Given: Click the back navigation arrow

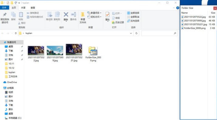Looking at the screenshot, I should [3, 33].
